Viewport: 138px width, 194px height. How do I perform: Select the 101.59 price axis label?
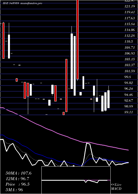[129, 71]
